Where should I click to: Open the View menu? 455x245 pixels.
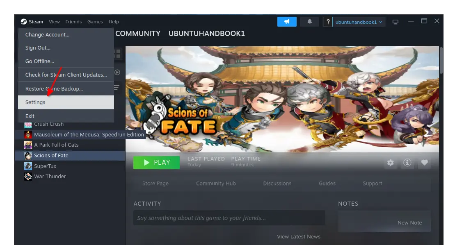pos(54,22)
